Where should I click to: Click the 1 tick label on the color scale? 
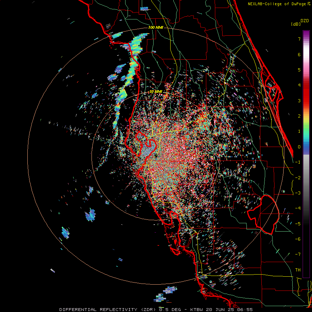coord(299,131)
